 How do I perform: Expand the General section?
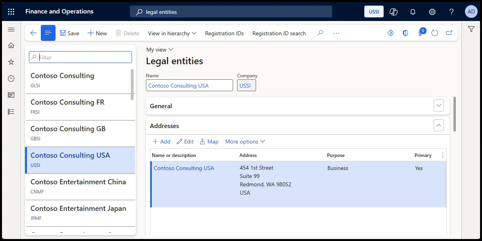click(439, 106)
